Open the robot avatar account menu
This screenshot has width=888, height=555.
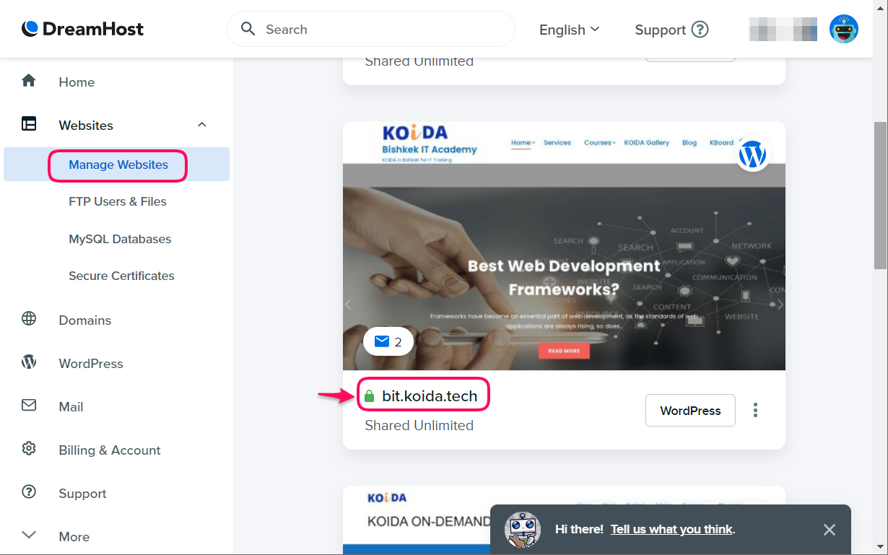point(843,30)
